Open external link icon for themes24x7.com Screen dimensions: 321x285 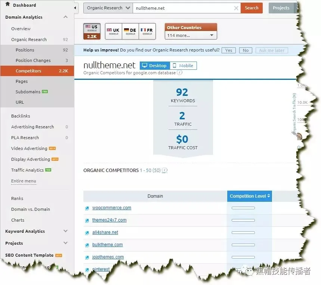87,220
